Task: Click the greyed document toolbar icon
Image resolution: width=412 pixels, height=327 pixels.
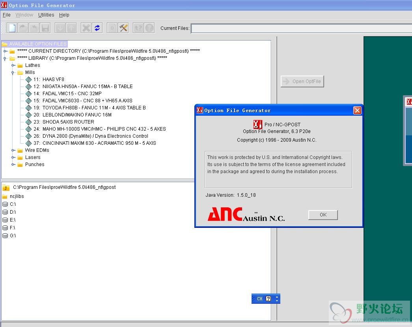Action: tap(112, 28)
